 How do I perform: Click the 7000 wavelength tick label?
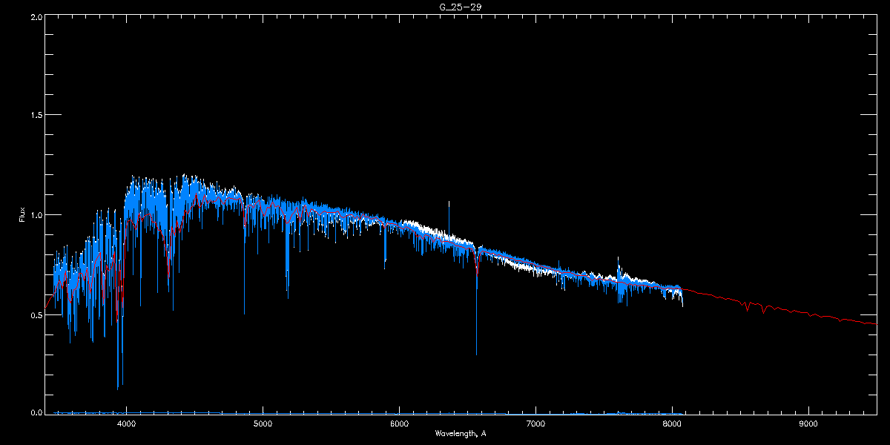[x=536, y=423]
